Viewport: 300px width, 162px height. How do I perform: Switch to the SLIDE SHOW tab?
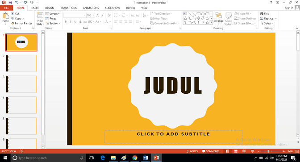click(112, 8)
